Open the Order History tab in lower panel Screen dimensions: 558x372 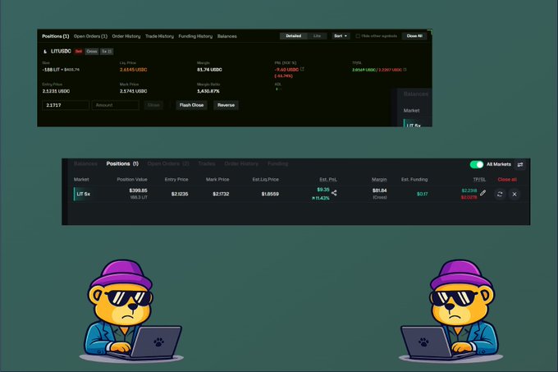click(241, 163)
